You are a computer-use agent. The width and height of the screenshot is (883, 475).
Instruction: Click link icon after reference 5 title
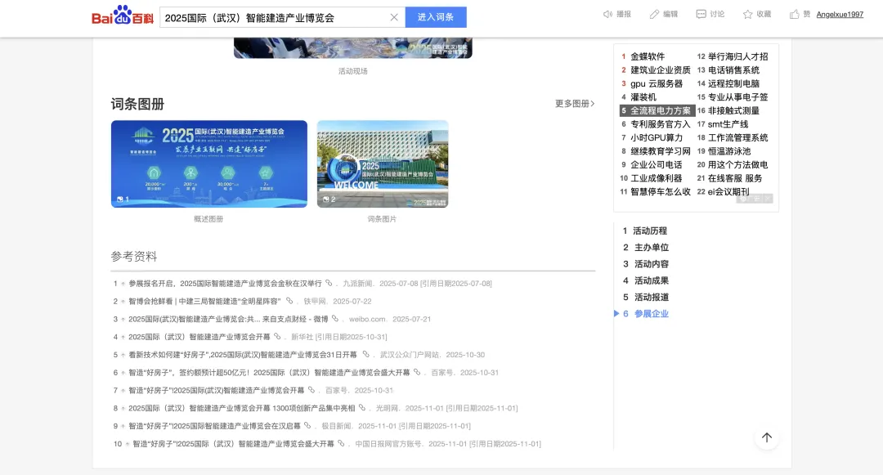pyautogui.click(x=366, y=355)
